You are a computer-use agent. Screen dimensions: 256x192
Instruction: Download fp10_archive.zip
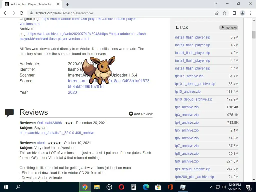coord(188,91)
